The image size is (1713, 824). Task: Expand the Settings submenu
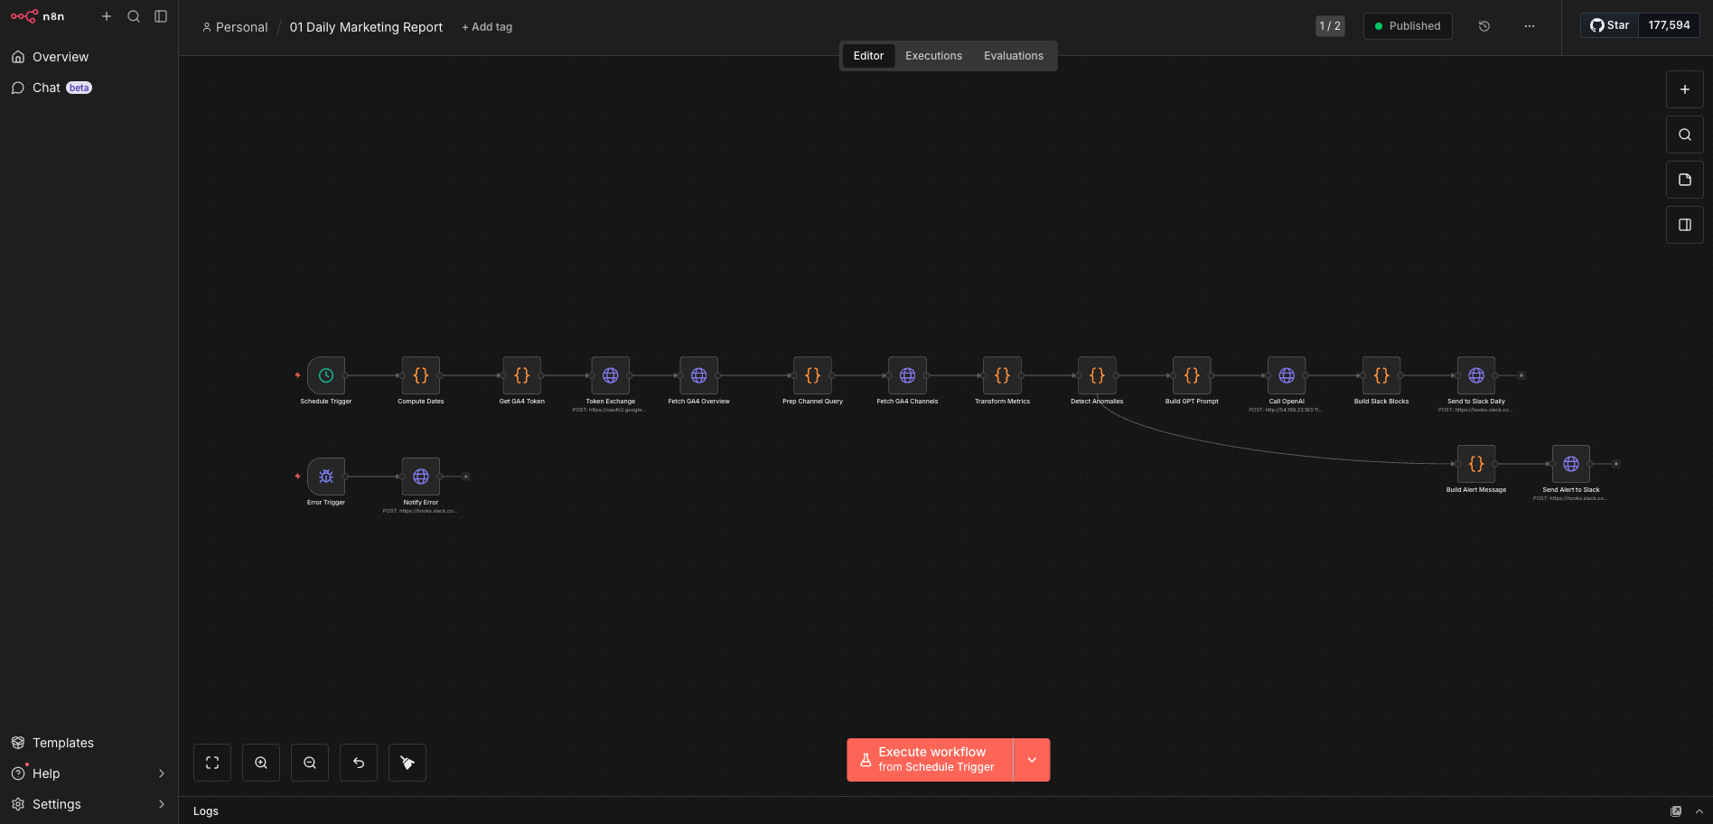pos(162,804)
